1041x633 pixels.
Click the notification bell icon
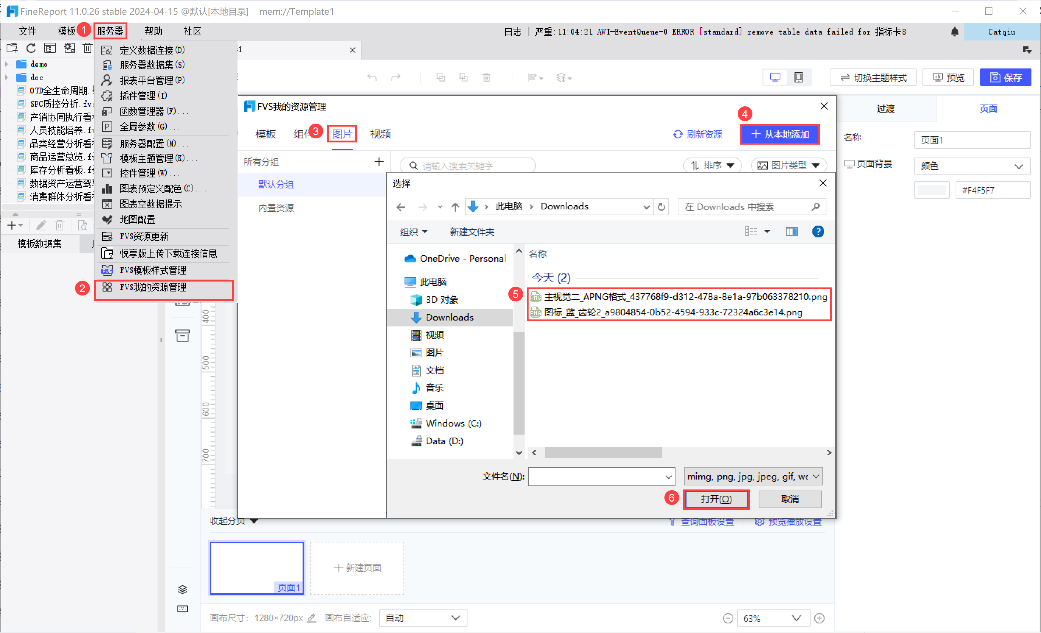pos(954,32)
